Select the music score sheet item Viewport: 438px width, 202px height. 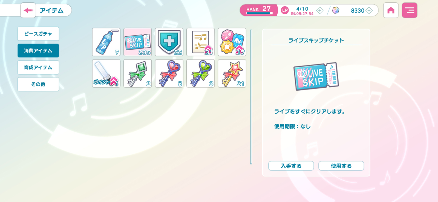point(201,42)
